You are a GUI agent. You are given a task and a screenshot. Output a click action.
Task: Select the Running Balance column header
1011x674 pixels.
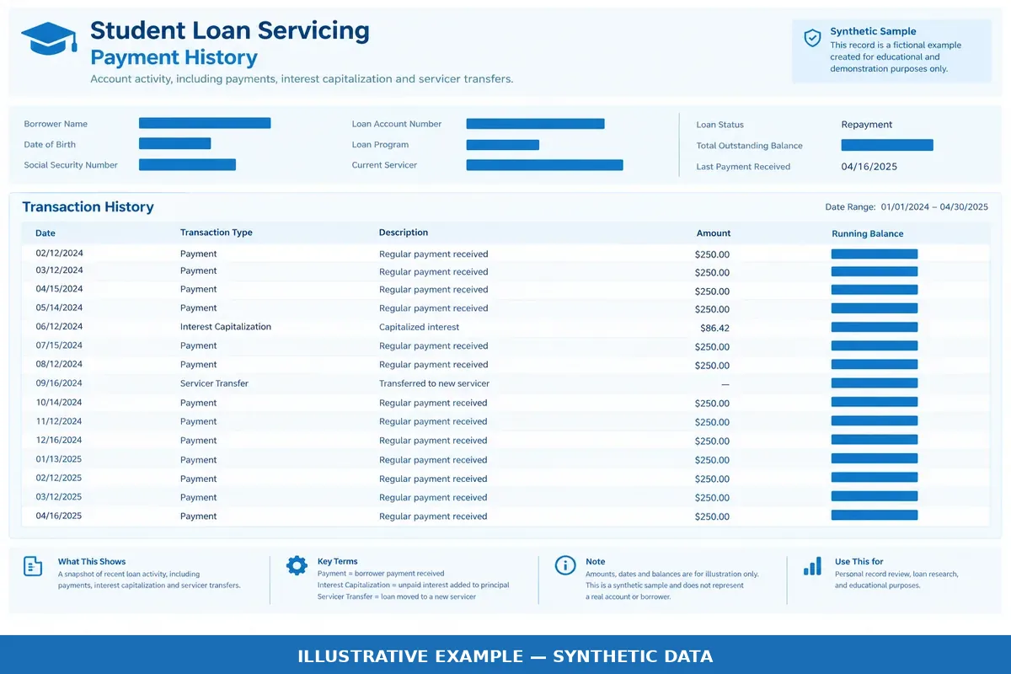(x=868, y=233)
